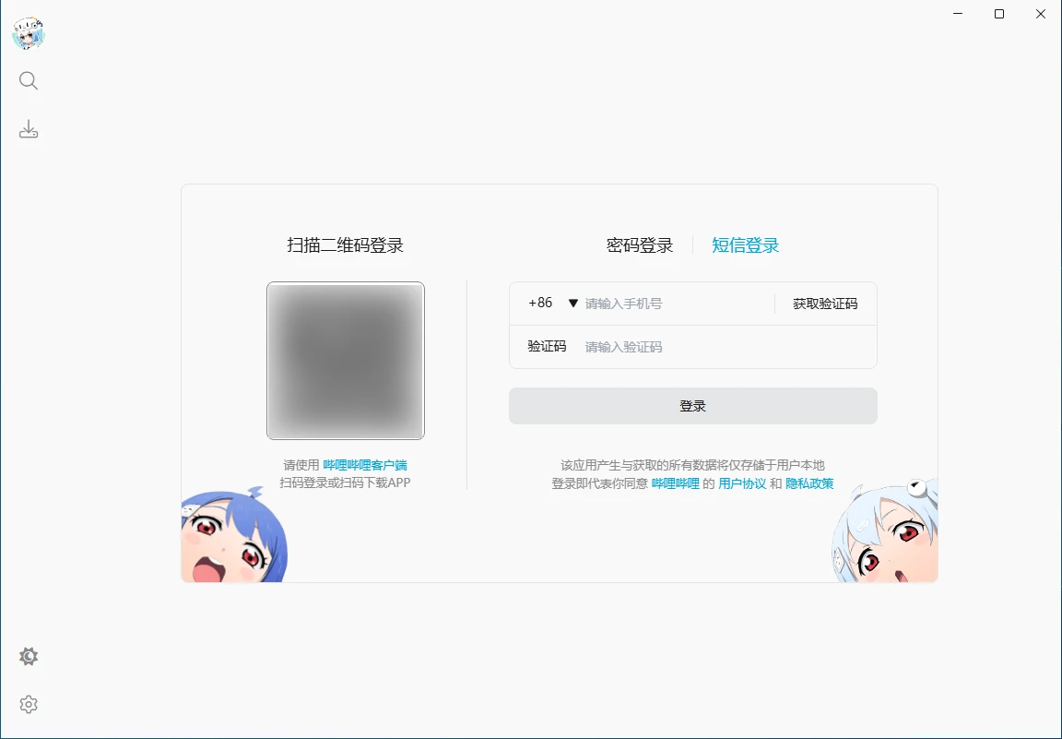Open settings with the gear icon
This screenshot has height=739, width=1062.
29,704
